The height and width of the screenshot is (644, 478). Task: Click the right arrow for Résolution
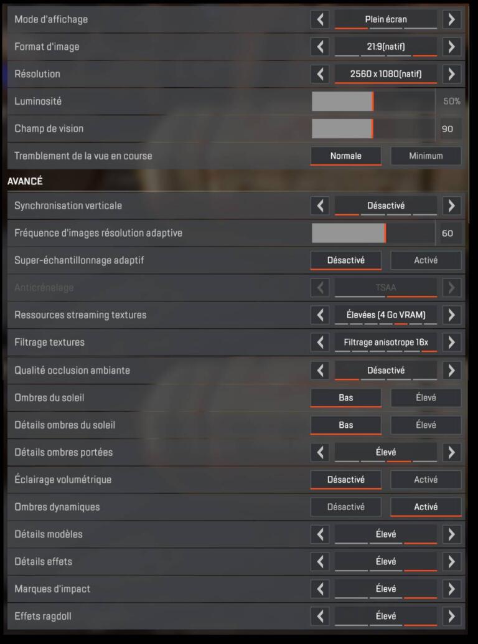pos(451,74)
